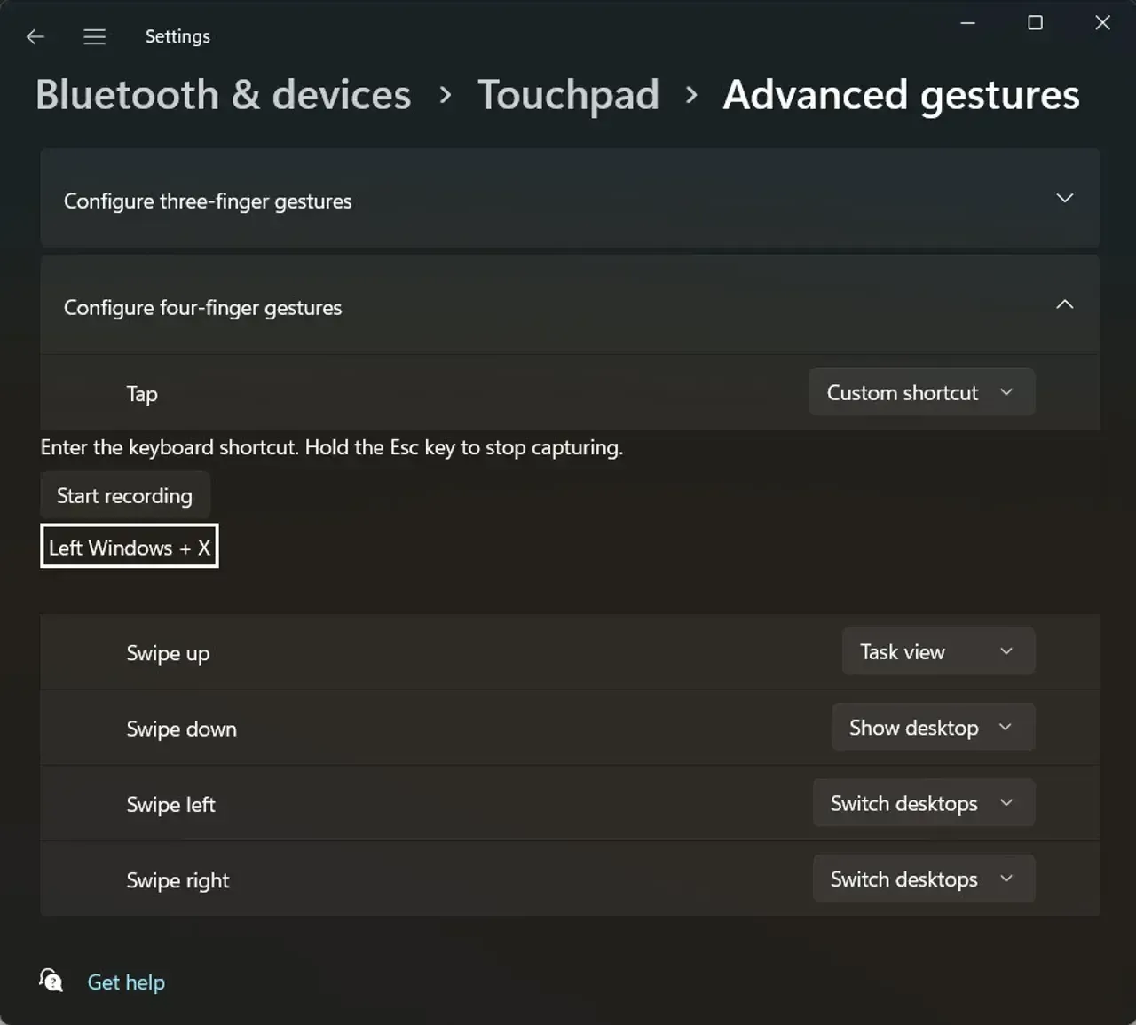Select Touchpad in the breadcrumb trail
The image size is (1136, 1025).
point(568,94)
